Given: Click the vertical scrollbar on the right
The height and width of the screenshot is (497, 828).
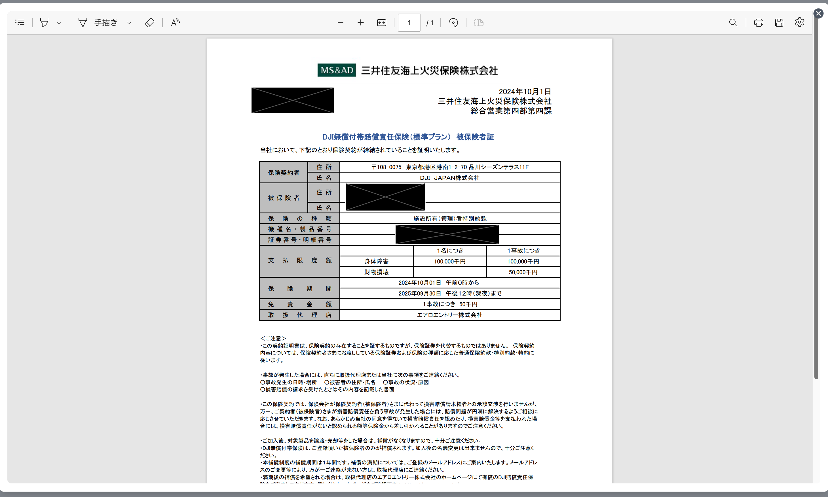Looking at the screenshot, I should click(x=816, y=201).
